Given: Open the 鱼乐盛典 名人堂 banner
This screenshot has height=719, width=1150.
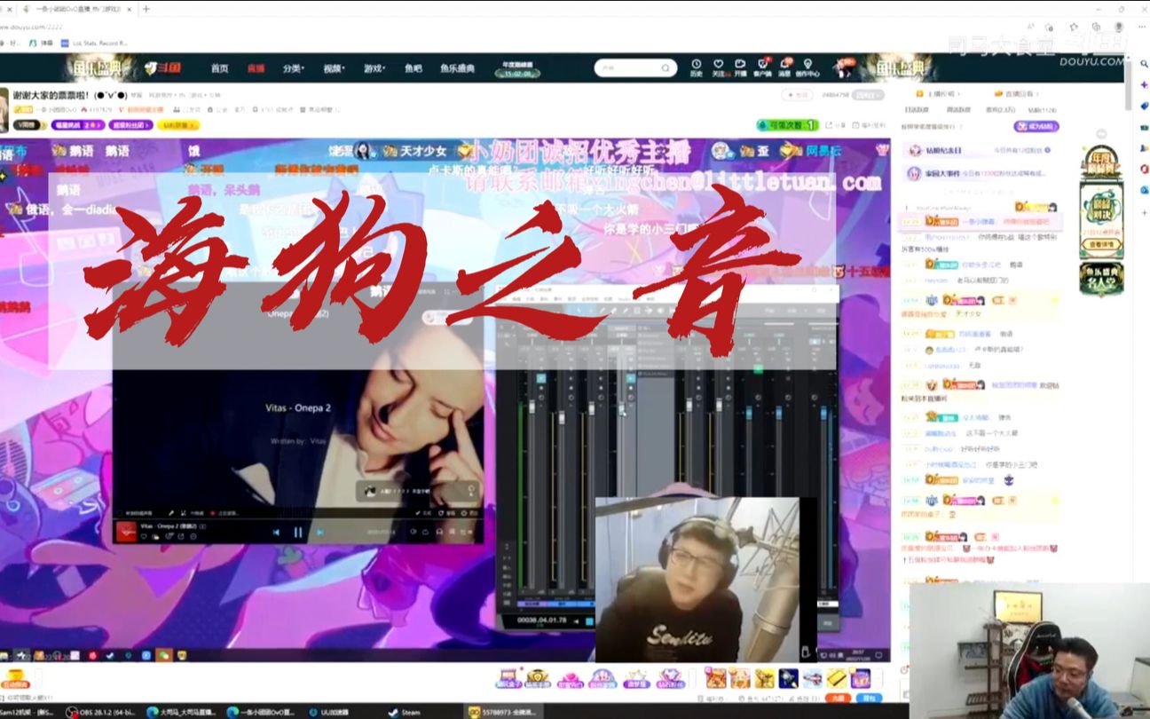Looking at the screenshot, I should coord(1101,280).
